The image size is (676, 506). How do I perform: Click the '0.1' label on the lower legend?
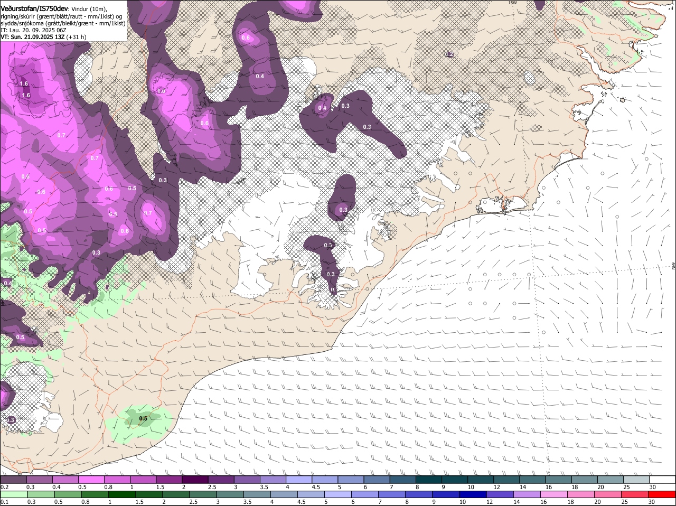(4, 502)
